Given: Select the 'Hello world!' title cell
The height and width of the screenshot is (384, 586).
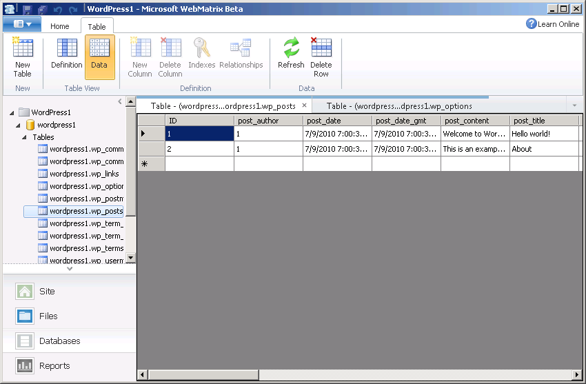Looking at the screenshot, I should click(544, 134).
